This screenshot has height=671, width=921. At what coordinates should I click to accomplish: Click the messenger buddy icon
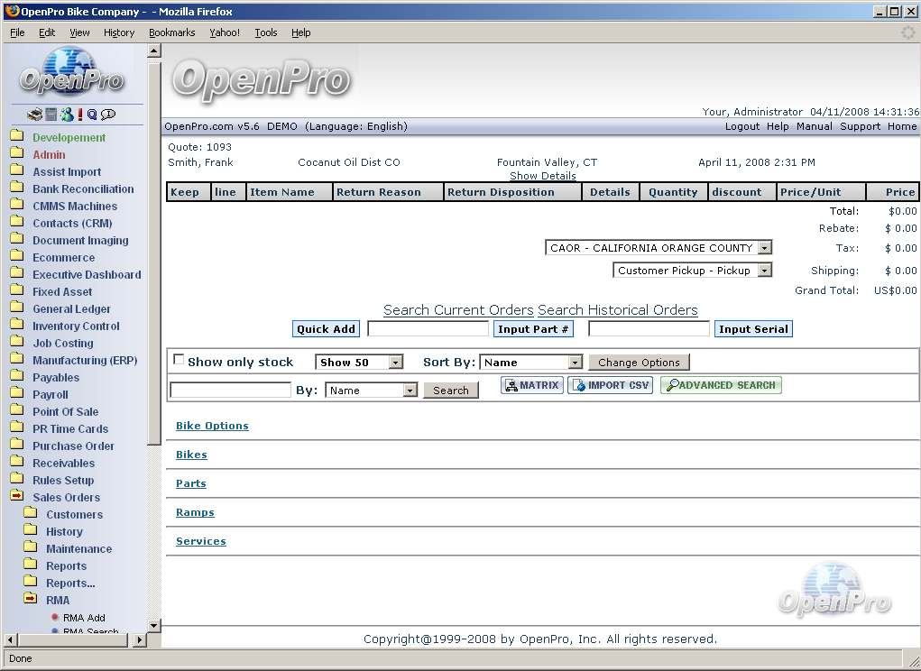(67, 115)
